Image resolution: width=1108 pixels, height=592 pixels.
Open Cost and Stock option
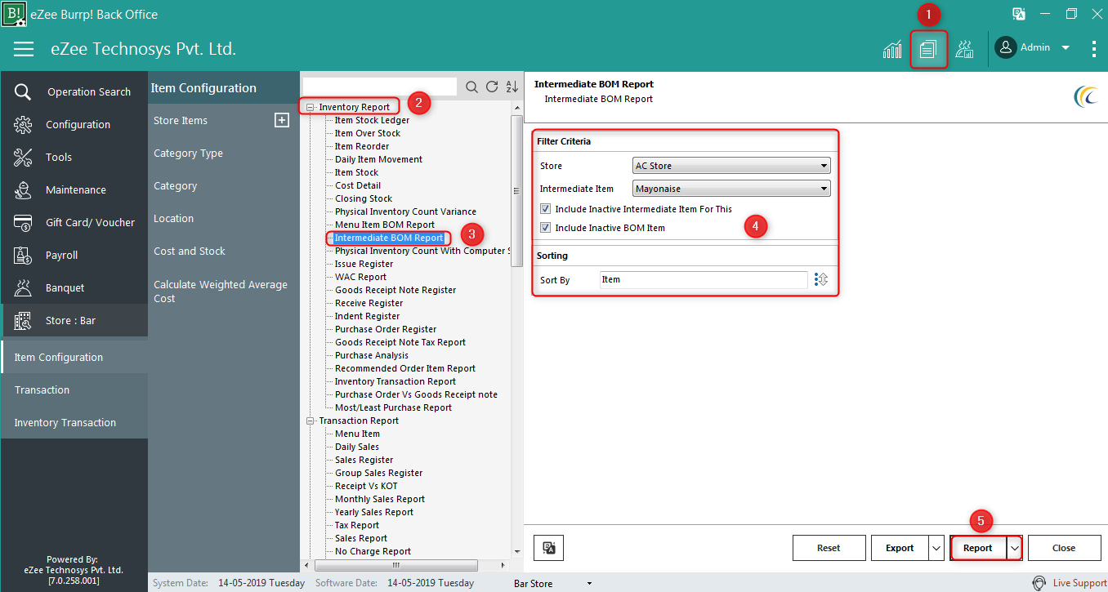pyautogui.click(x=190, y=251)
